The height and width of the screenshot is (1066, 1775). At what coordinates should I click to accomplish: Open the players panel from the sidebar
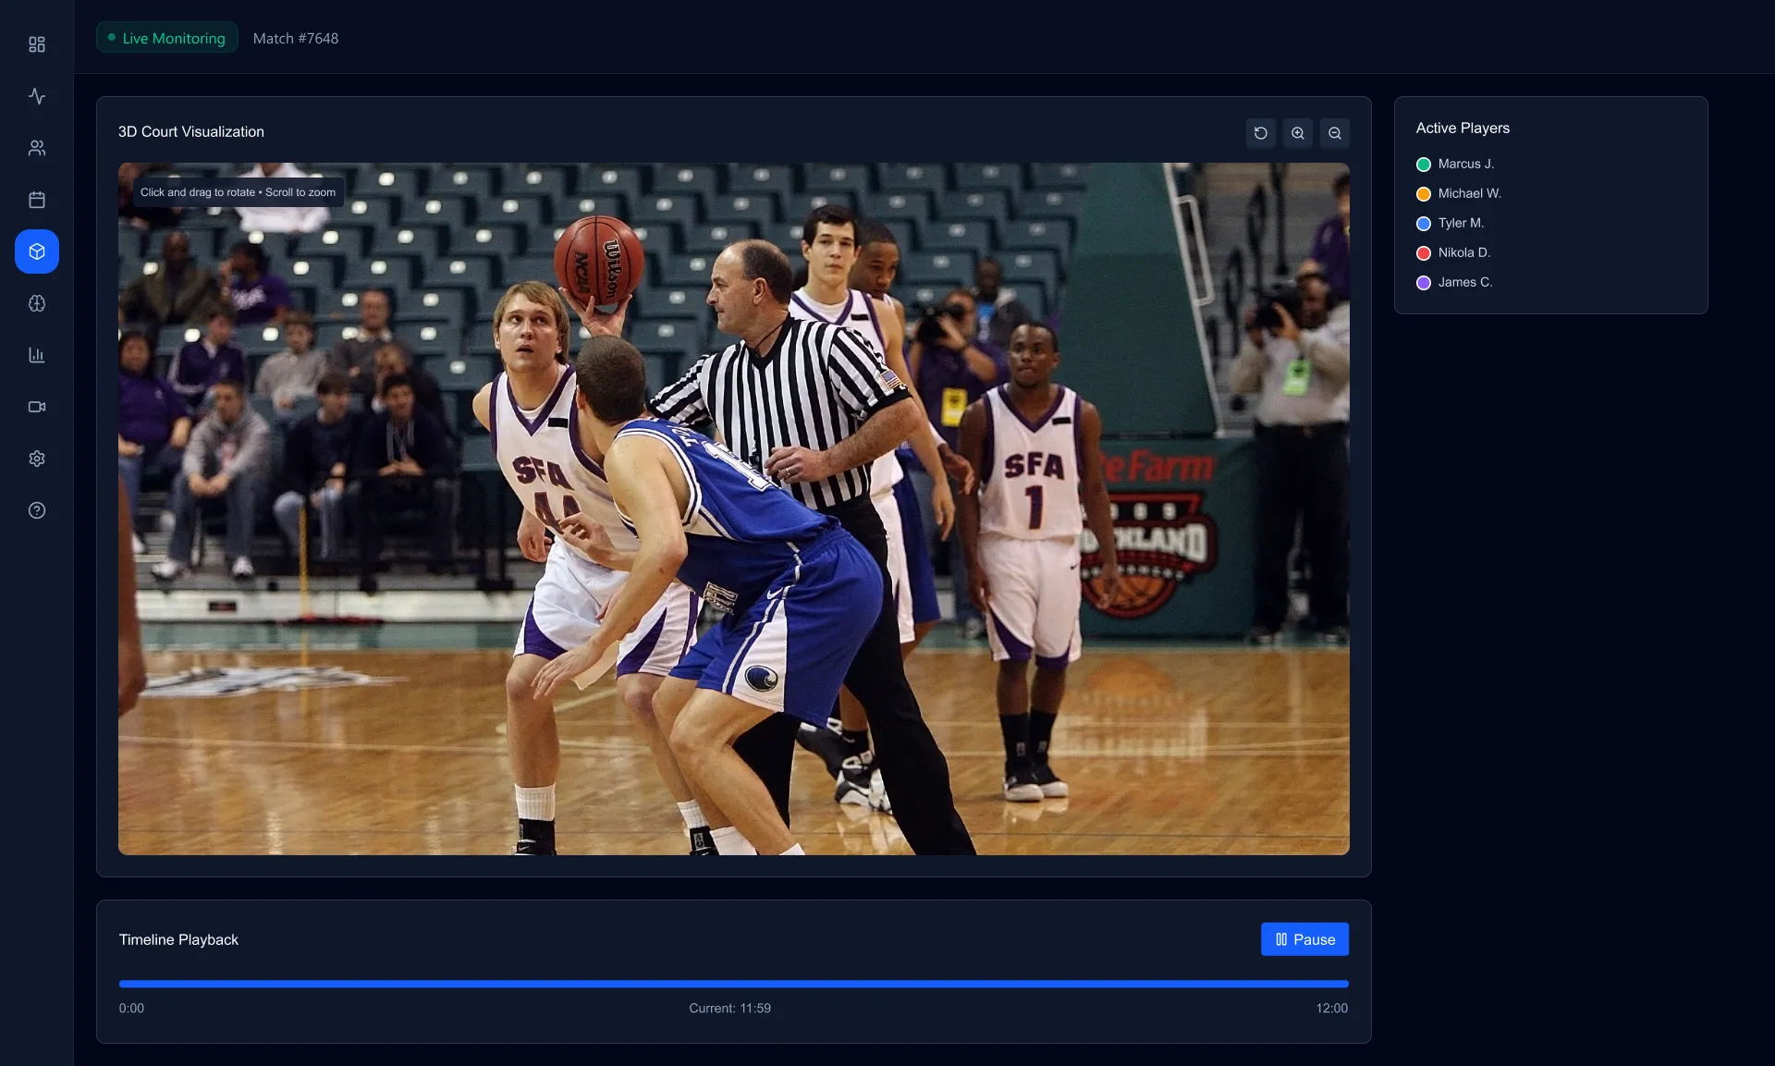37,148
